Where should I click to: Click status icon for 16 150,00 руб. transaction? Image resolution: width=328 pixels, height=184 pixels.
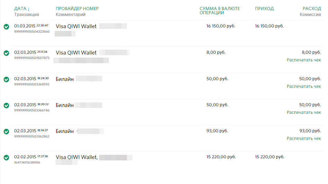click(6, 27)
